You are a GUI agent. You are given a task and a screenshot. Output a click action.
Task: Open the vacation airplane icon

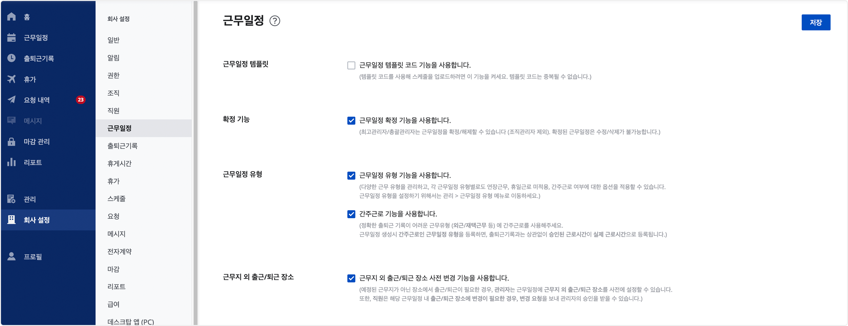pyautogui.click(x=12, y=79)
